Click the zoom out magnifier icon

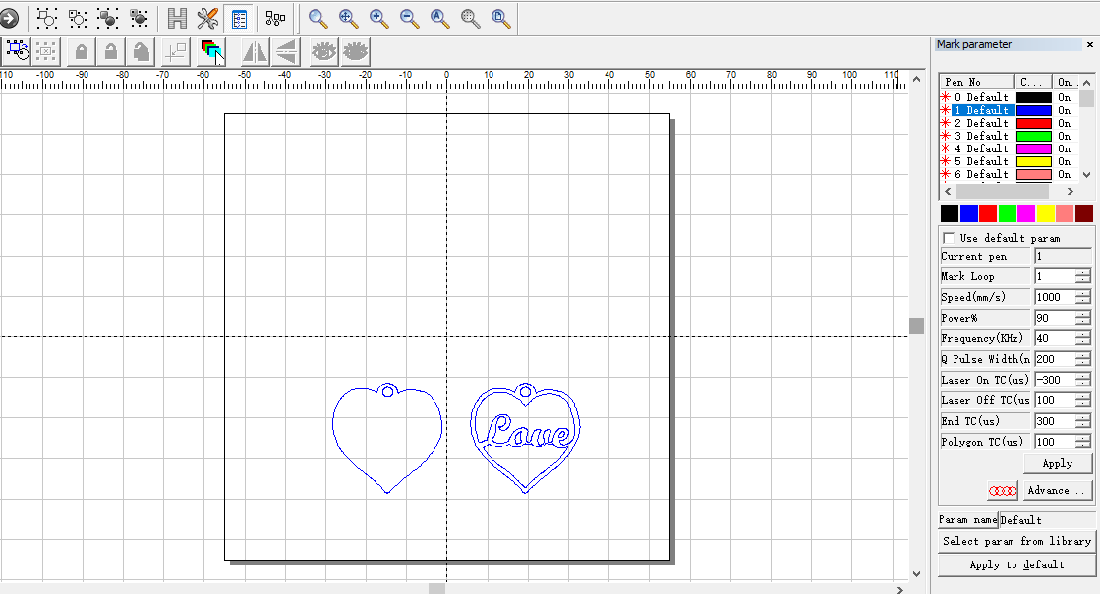[x=410, y=18]
